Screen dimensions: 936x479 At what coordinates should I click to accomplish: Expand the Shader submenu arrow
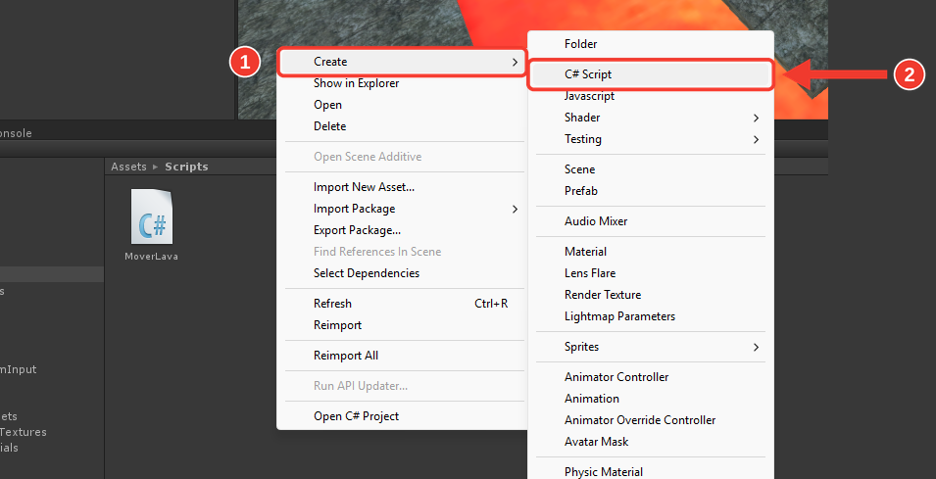click(x=757, y=119)
